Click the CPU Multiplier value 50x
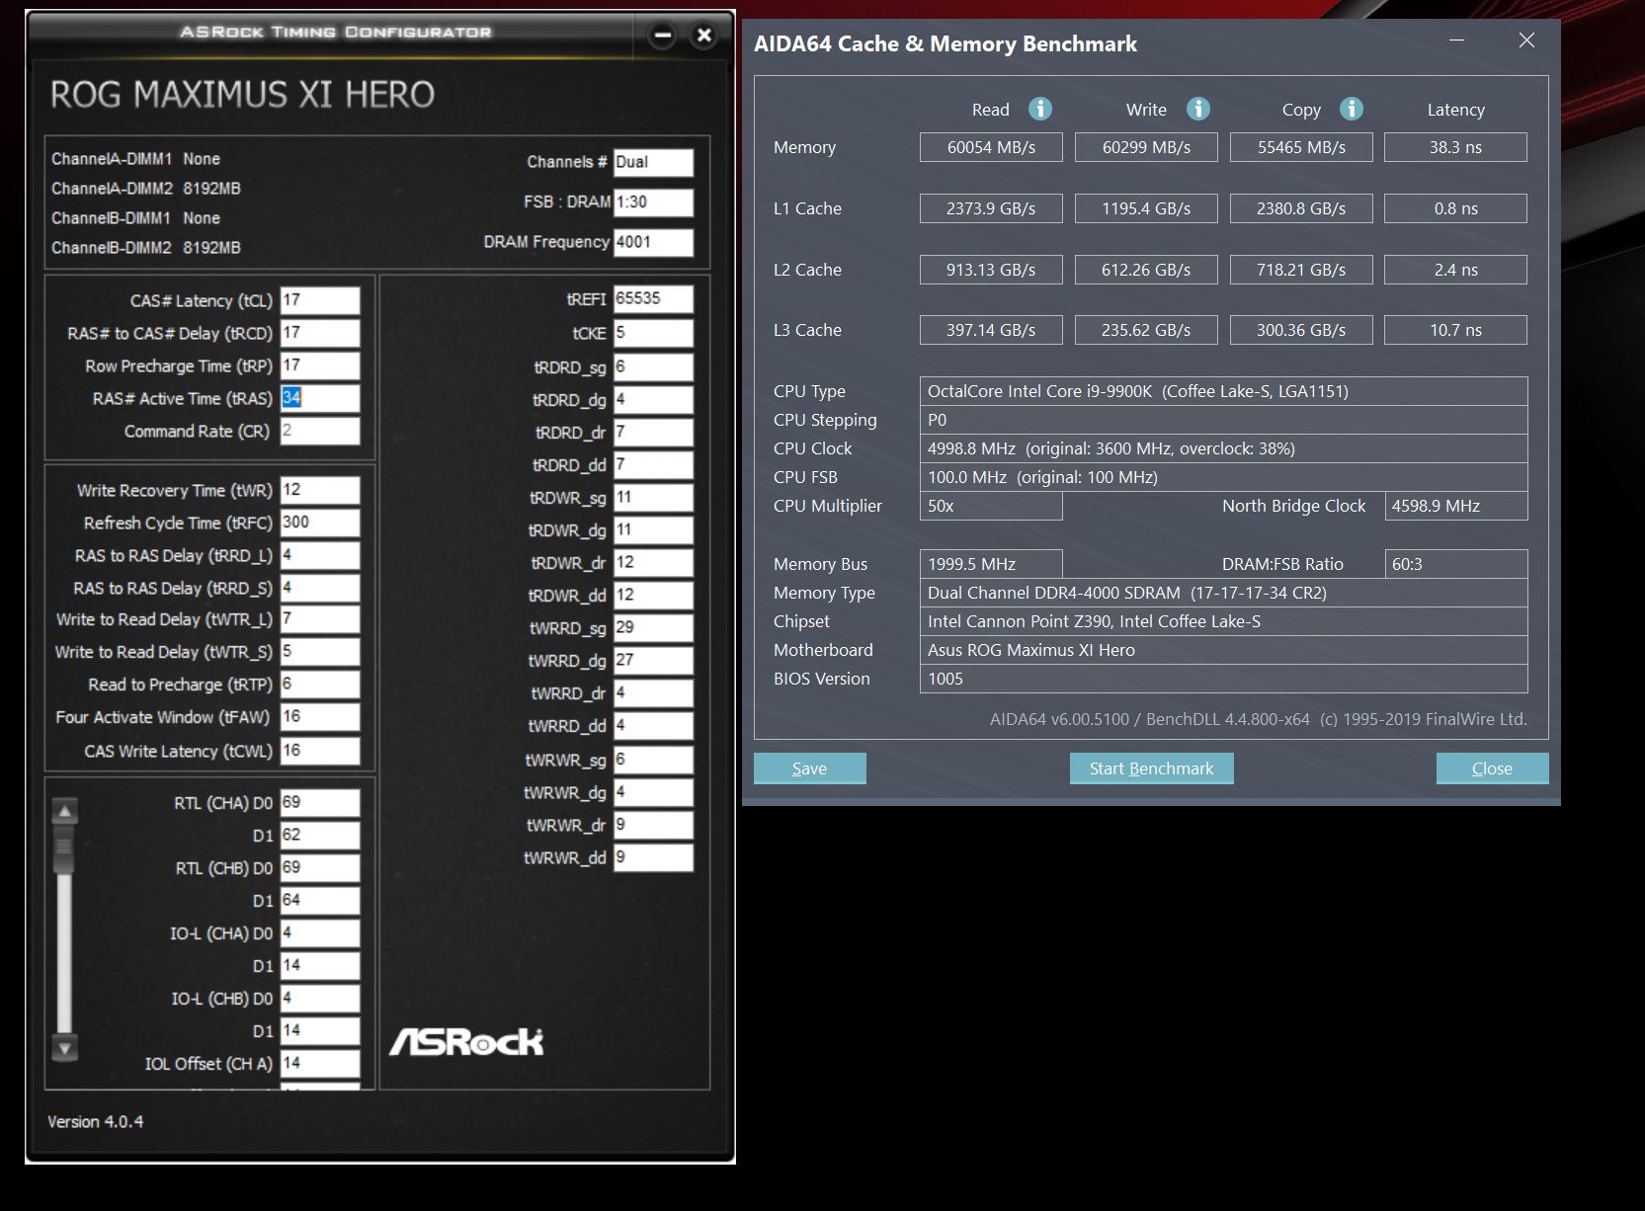The width and height of the screenshot is (1645, 1211). point(991,506)
